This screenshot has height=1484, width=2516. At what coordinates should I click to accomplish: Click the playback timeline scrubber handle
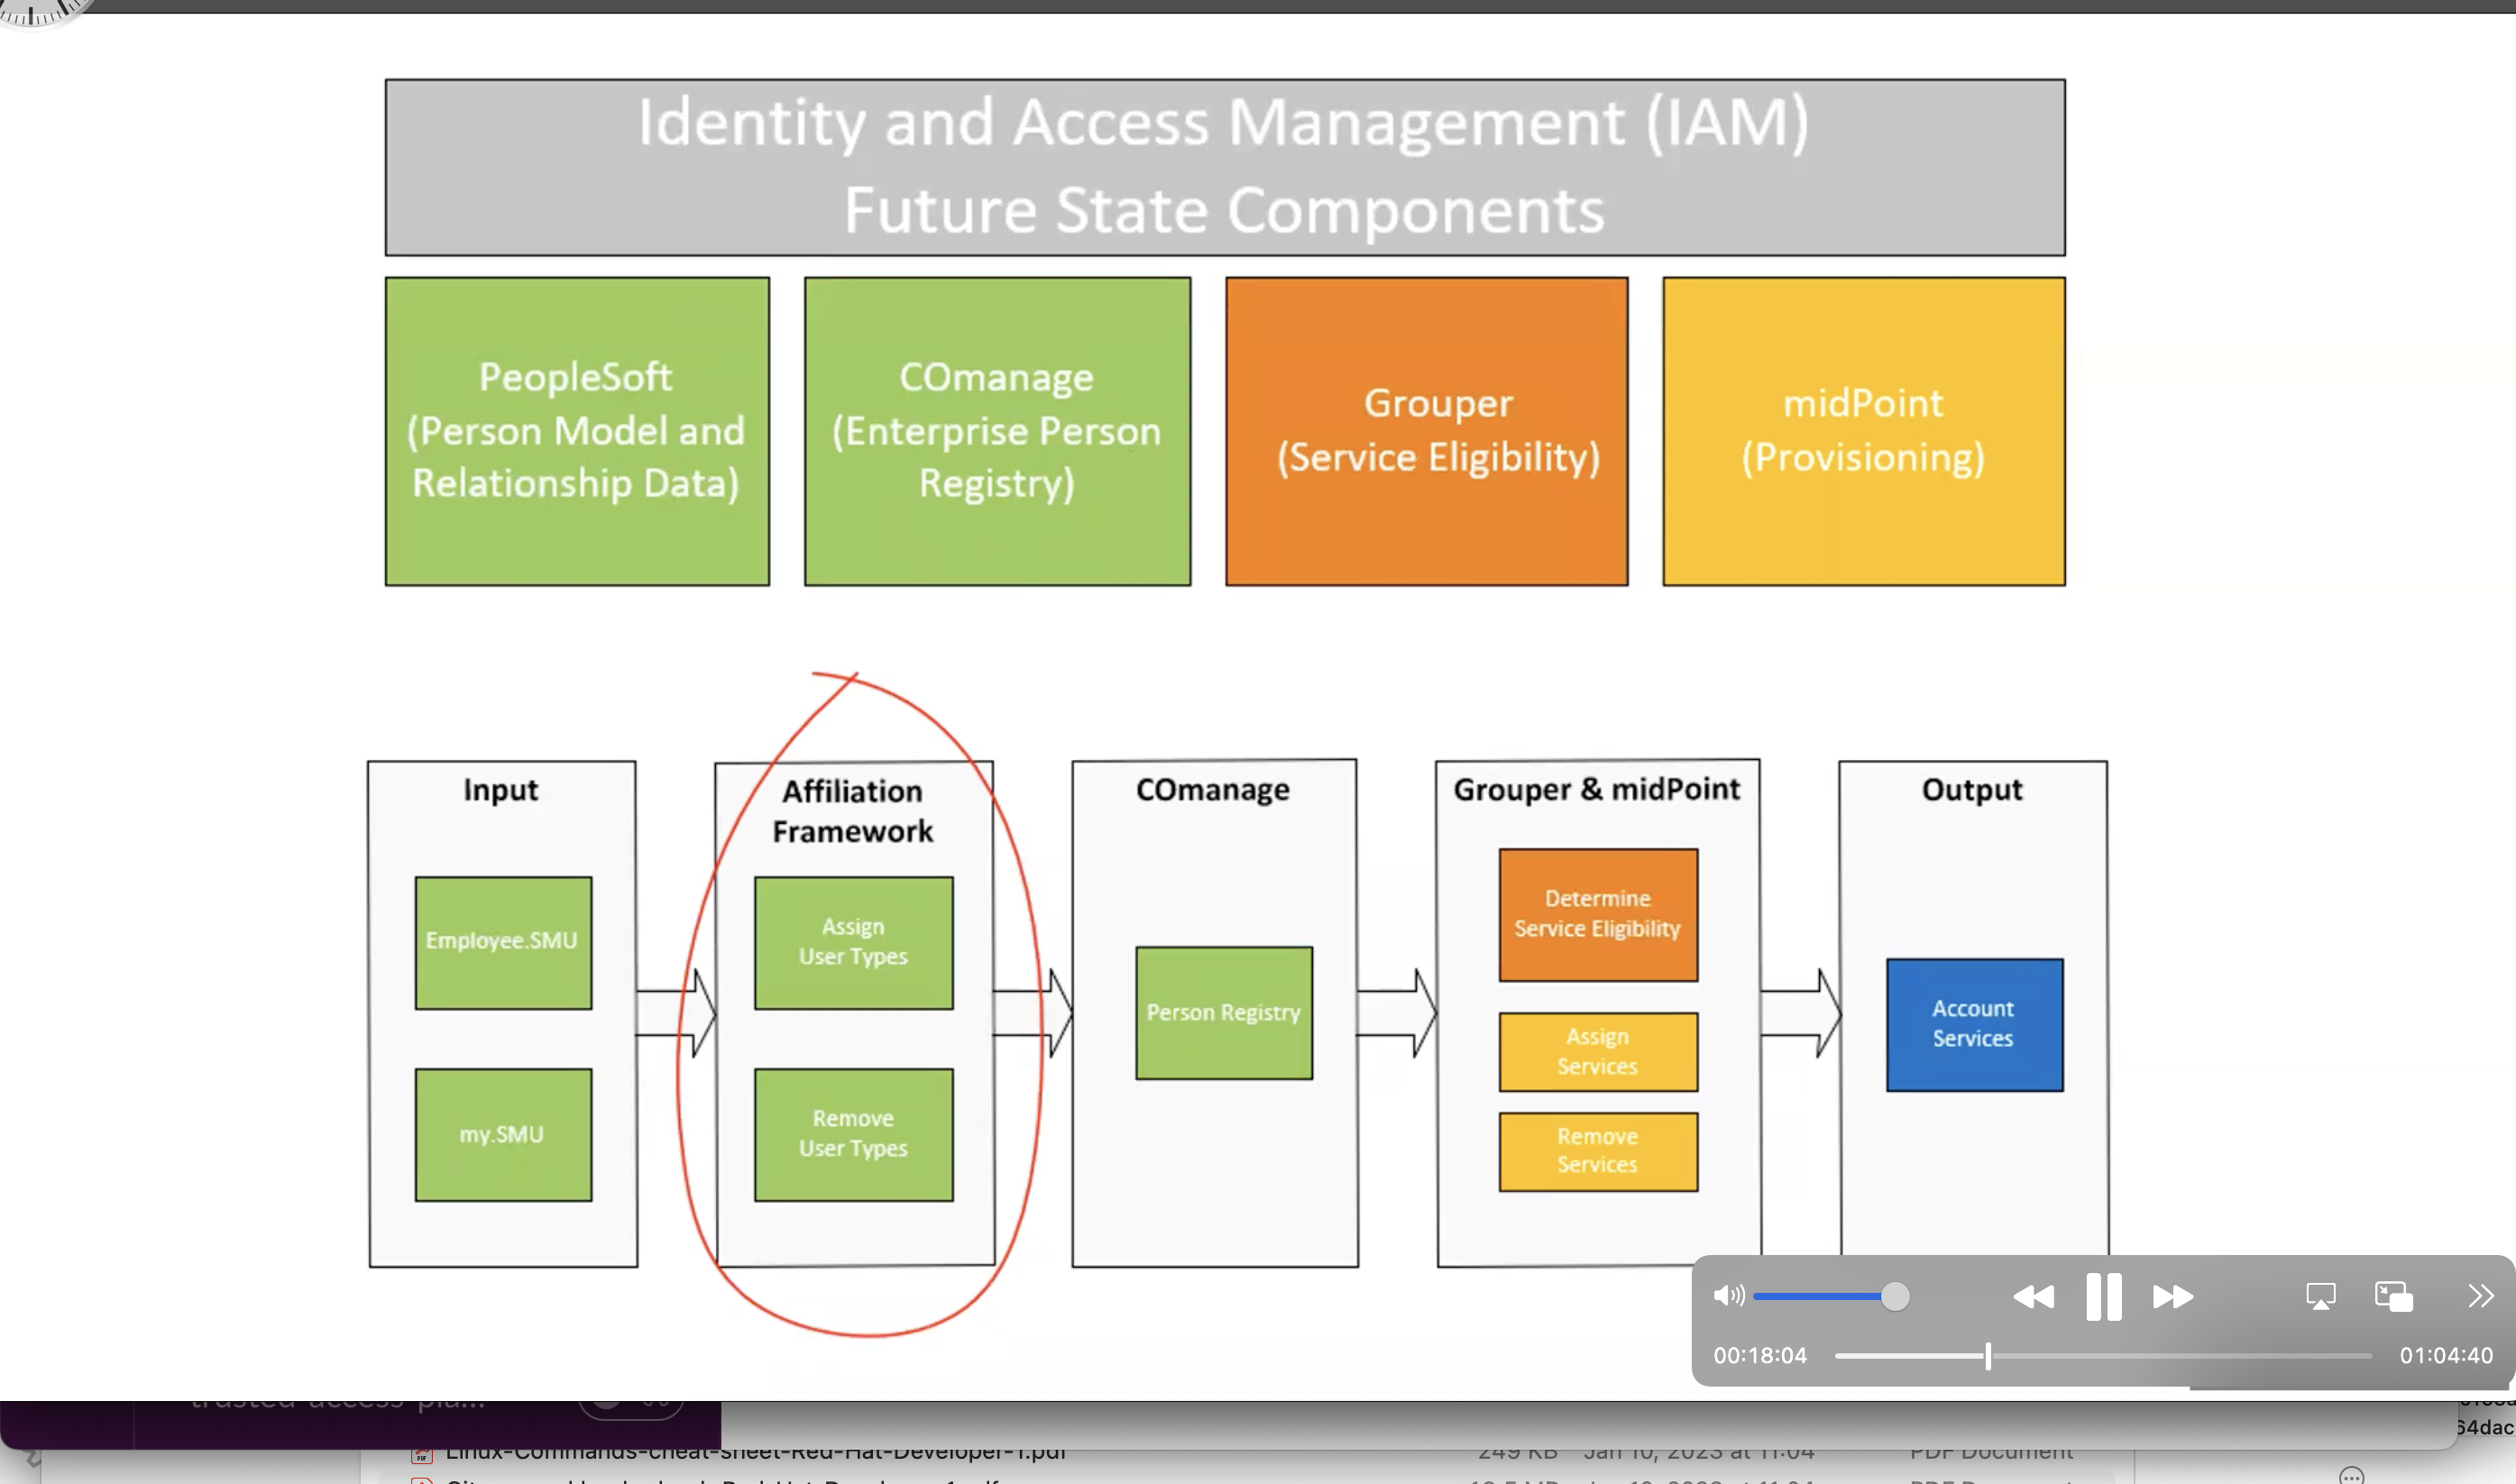(1988, 1356)
